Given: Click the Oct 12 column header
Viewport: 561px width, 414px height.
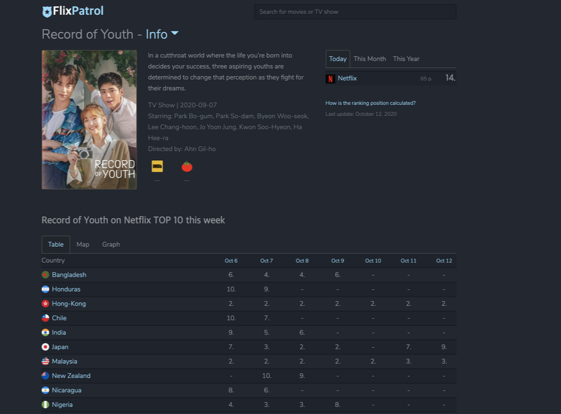Looking at the screenshot, I should 444,261.
